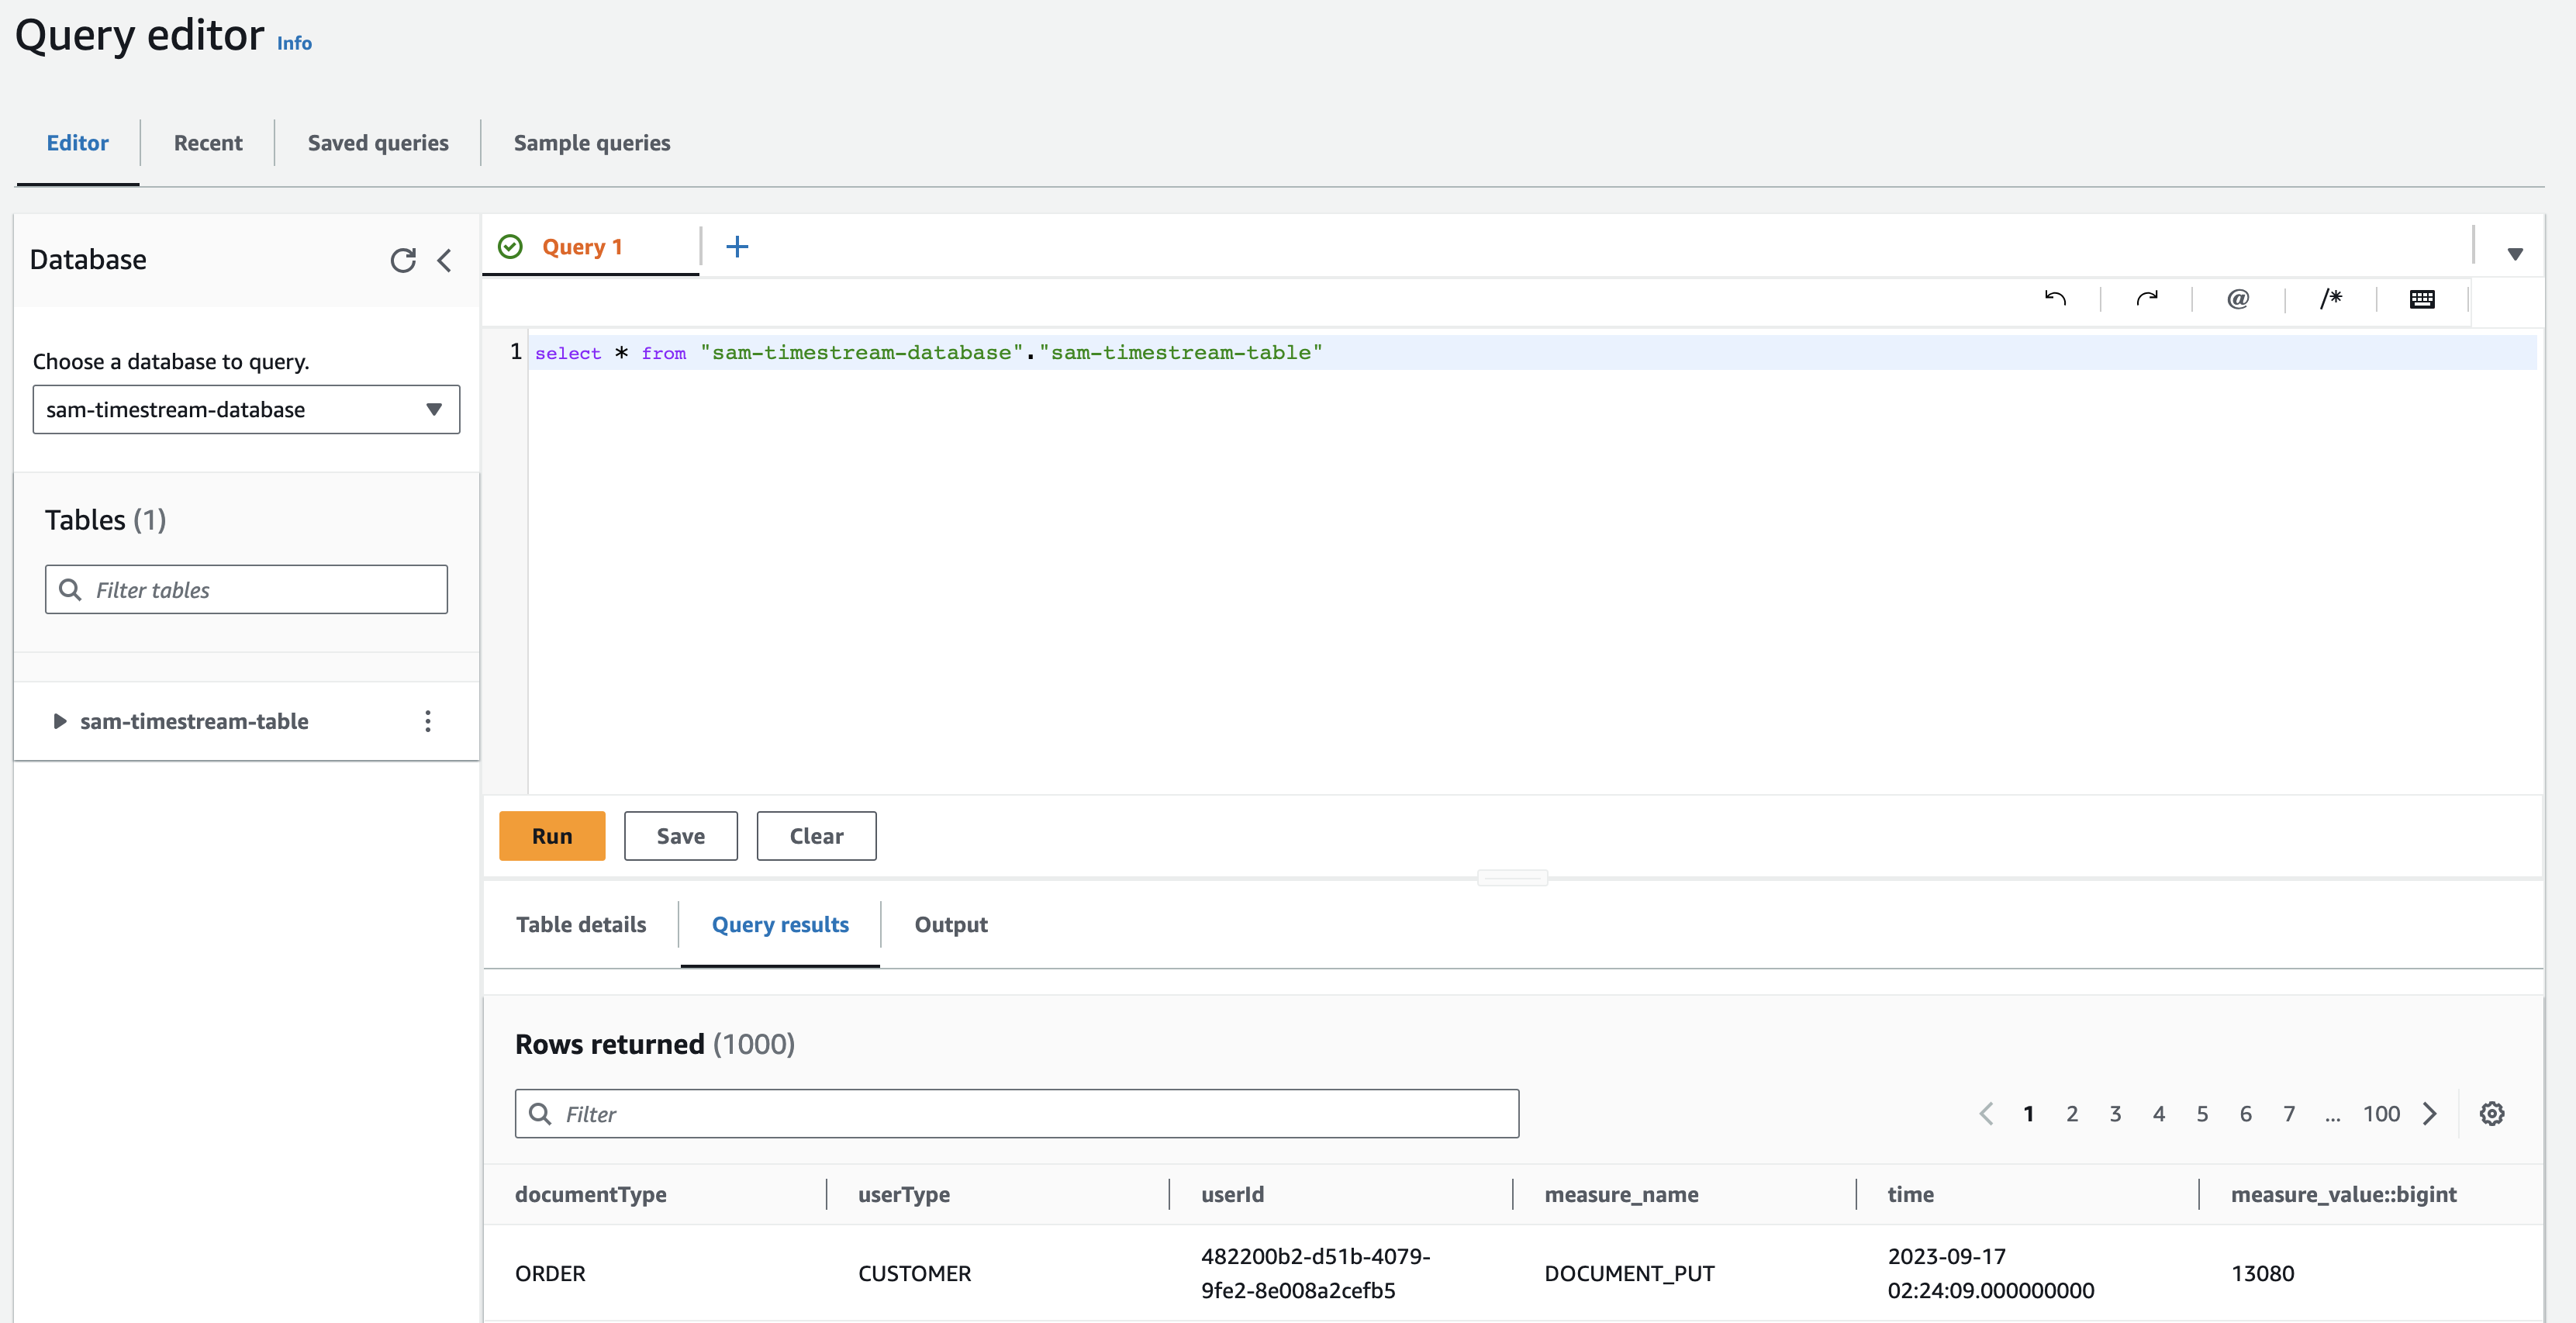Toggle comment with the /* icon
Image resolution: width=2576 pixels, height=1323 pixels.
click(2331, 298)
